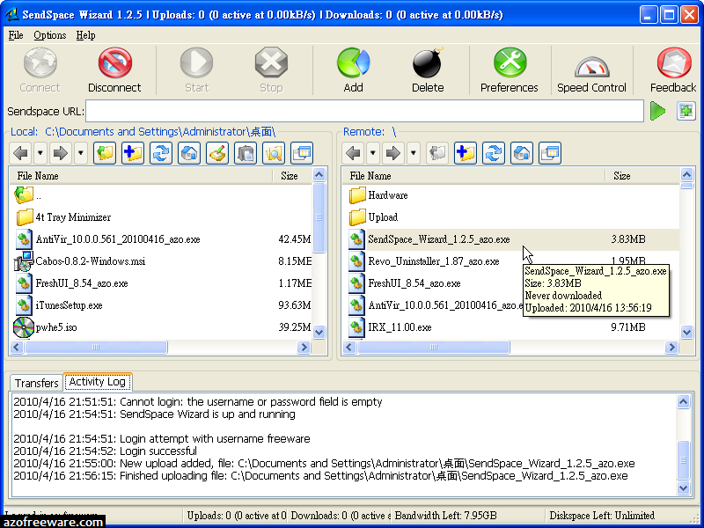Click the Local pane stacked-documents icon

(x=246, y=153)
